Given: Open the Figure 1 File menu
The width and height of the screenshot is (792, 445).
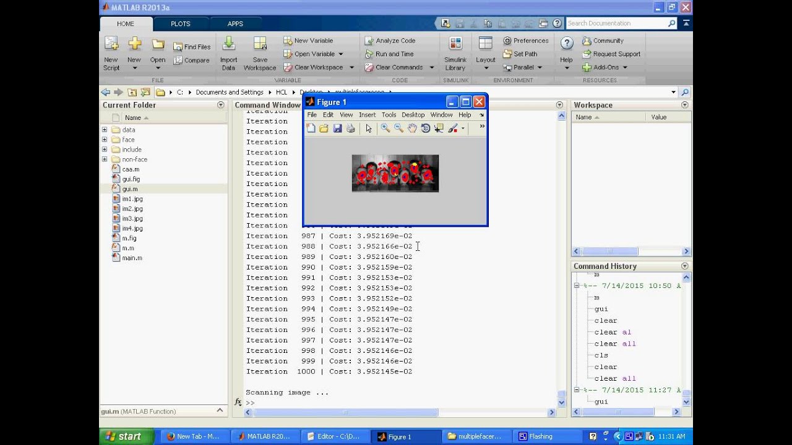Looking at the screenshot, I should tap(312, 115).
